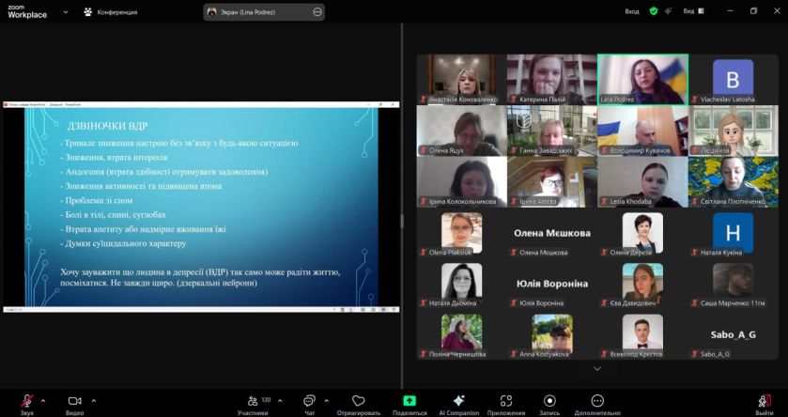Viewport: 788px width, 417px height.
Task: Click slide line 'Проблеми зі сном'
Action: [97, 200]
